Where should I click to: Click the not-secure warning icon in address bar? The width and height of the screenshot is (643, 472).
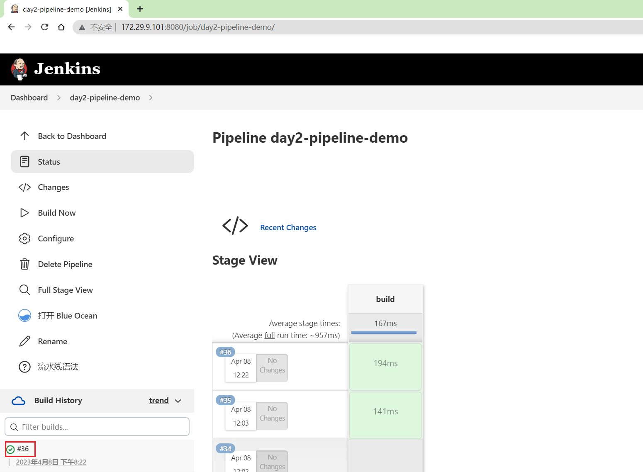pyautogui.click(x=82, y=27)
